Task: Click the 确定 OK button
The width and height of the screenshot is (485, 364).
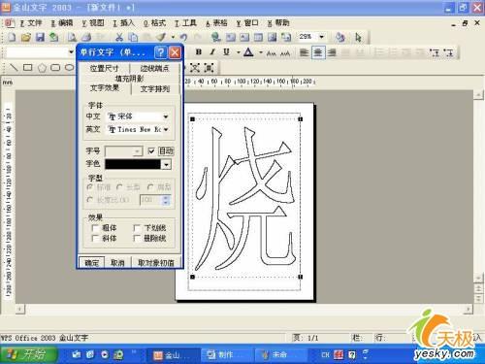Action: point(91,263)
